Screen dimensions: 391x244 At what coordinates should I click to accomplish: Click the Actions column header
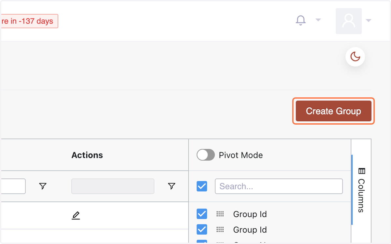87,155
